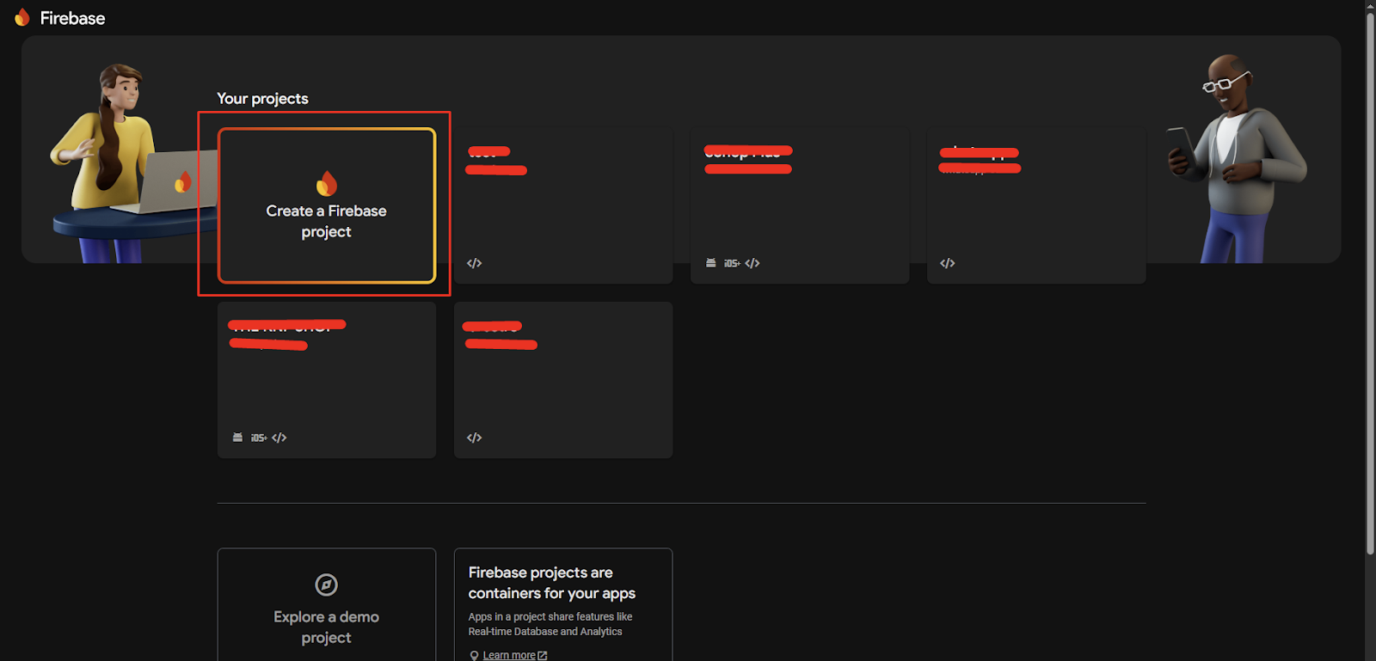Viewport: 1376px width, 661px height.
Task: Click the iOS icon on the card below the Create card
Action: 259,438
